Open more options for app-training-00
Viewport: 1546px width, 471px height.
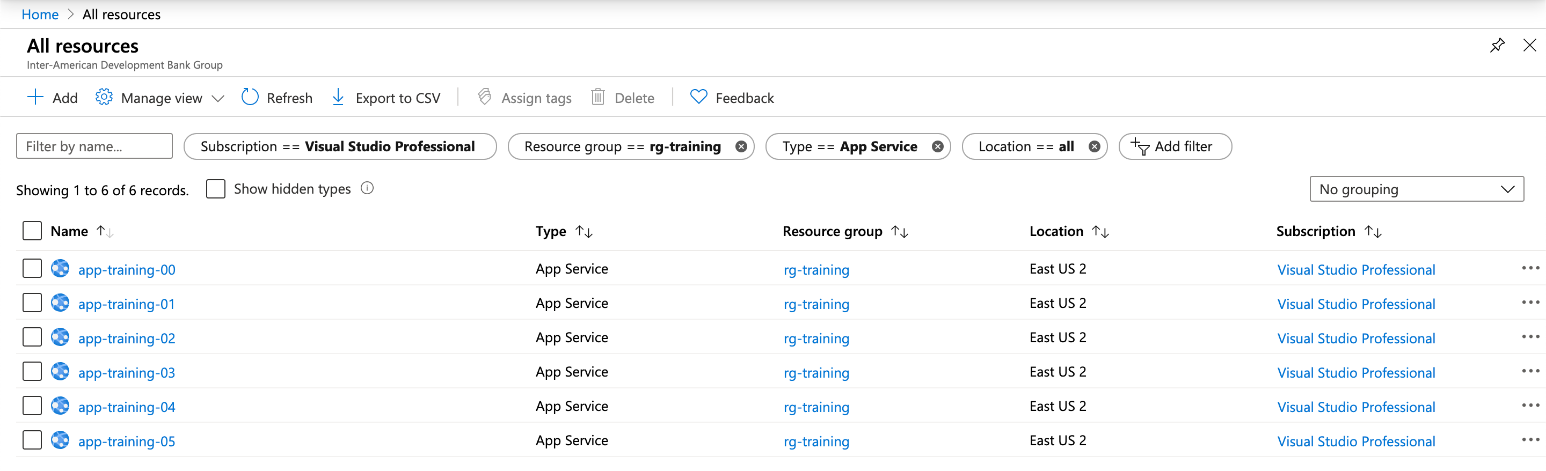[1530, 268]
